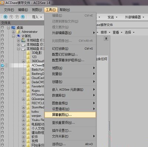Click the 本地磁盘 (E:) drive icon

[23, 49]
